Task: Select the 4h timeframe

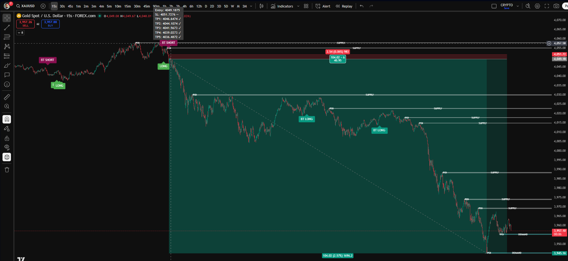Action: (184, 6)
